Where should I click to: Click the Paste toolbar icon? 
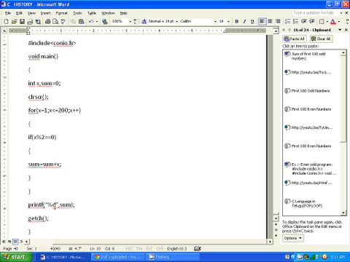click(x=81, y=22)
